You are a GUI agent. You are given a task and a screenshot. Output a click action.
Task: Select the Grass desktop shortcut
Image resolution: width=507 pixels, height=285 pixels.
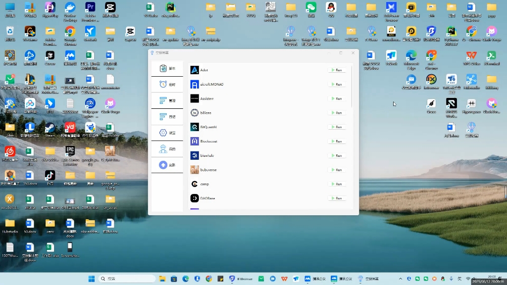pos(431,106)
